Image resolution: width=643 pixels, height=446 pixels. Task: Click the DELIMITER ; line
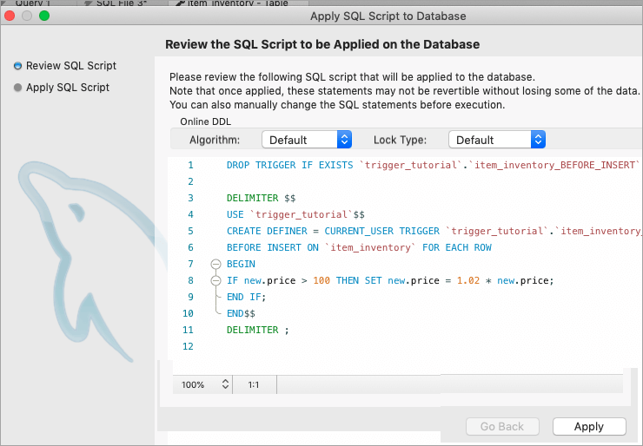point(257,330)
